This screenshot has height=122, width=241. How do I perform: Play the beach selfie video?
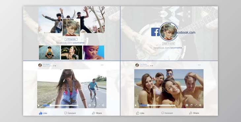pos(136,105)
